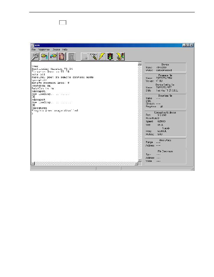Open the Setup wrench tool
The height and width of the screenshot is (277, 214).
pyautogui.click(x=35, y=56)
